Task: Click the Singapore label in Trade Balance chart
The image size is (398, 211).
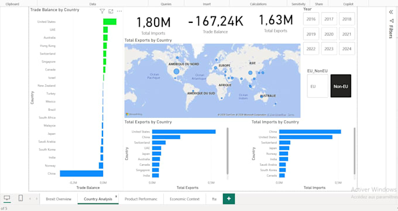Action: click(x=49, y=62)
